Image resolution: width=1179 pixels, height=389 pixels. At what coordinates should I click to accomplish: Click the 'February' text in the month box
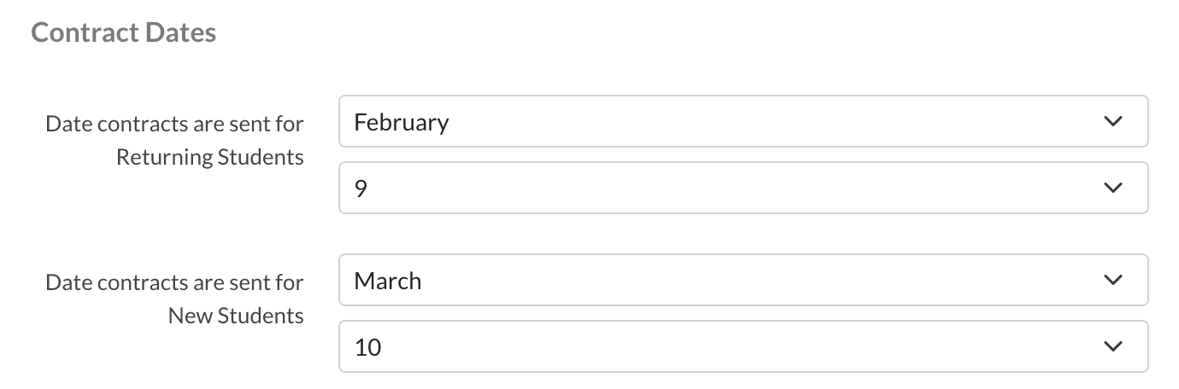[402, 123]
